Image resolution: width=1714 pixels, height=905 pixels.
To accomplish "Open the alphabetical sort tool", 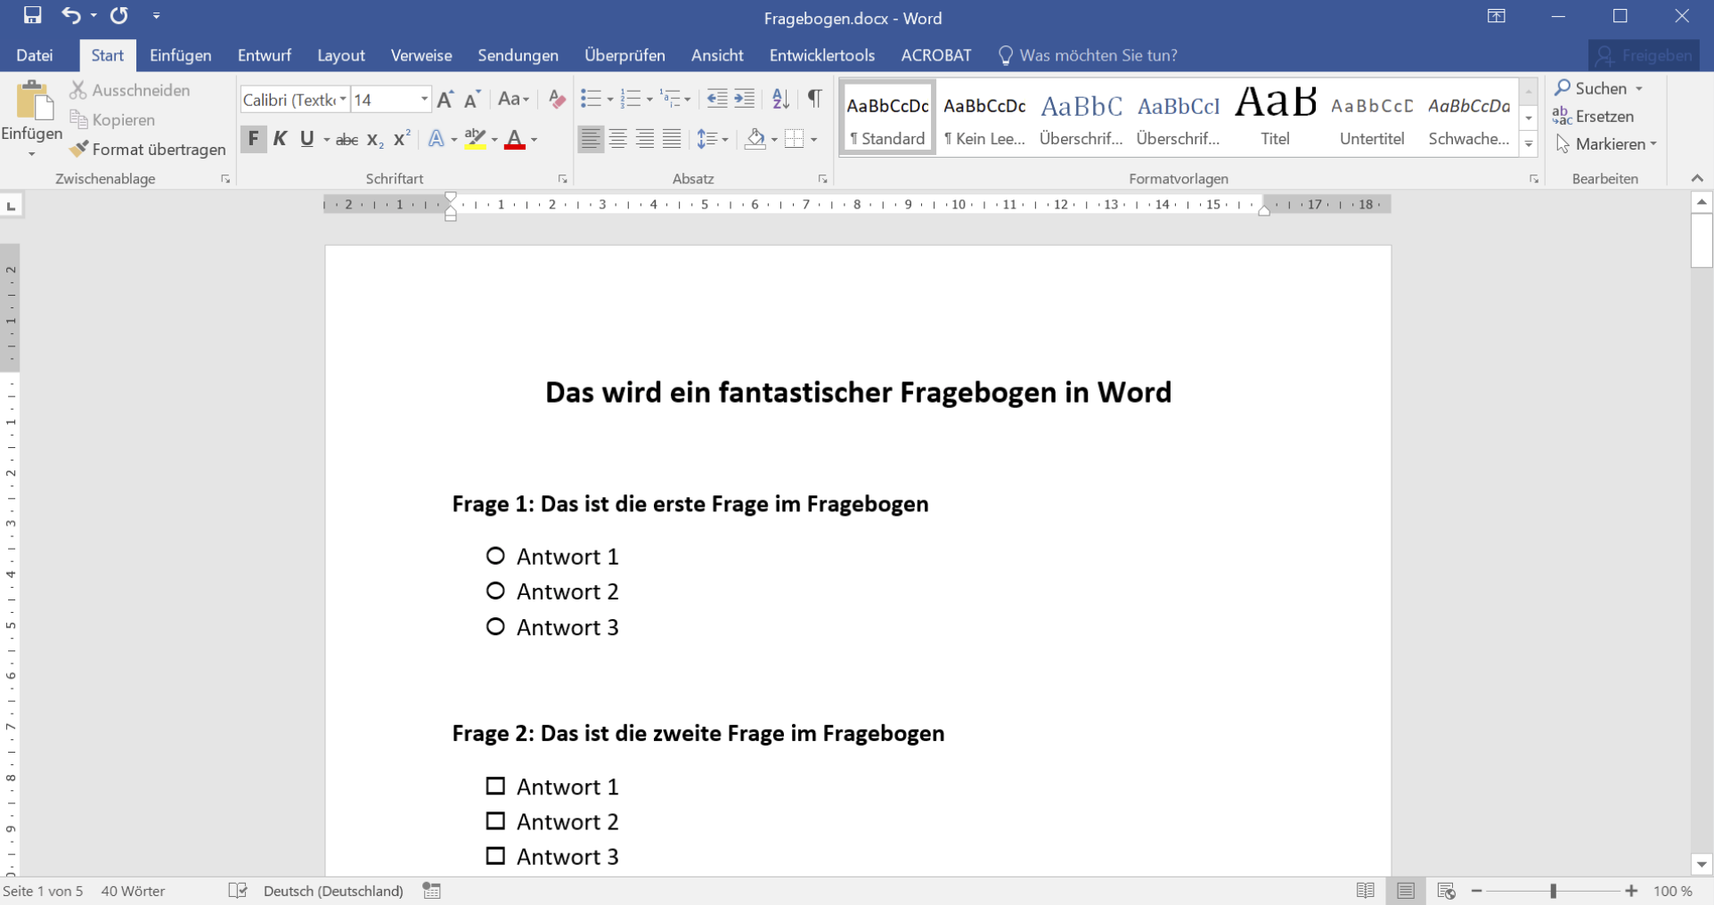I will coord(780,99).
